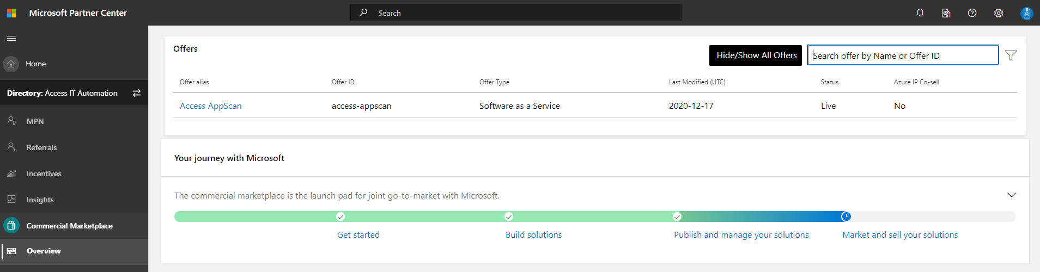This screenshot has width=1040, height=272.
Task: Collapse the sidebar hamburger menu
Action: click(x=11, y=39)
